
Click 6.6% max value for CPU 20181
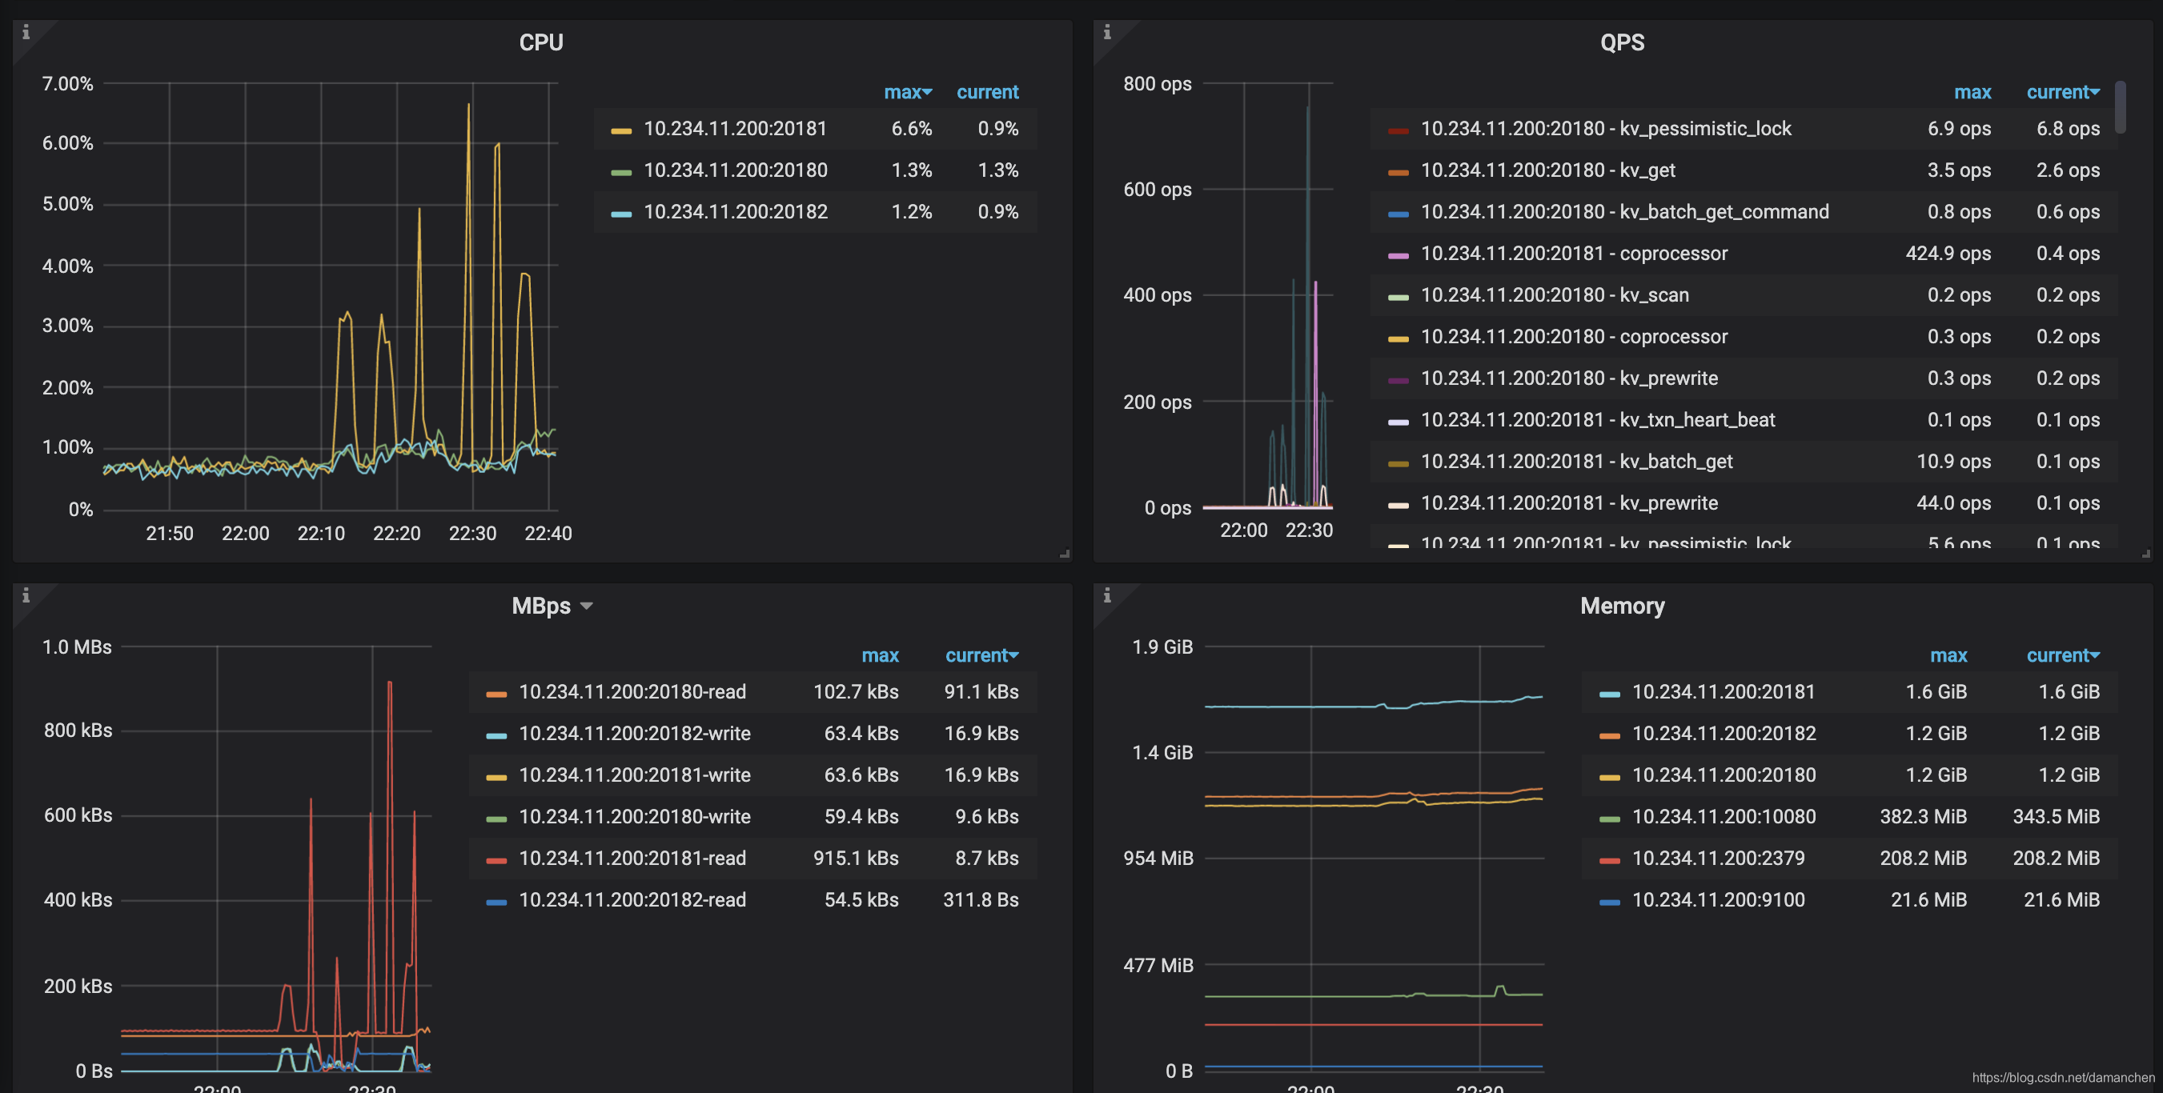pyautogui.click(x=911, y=129)
